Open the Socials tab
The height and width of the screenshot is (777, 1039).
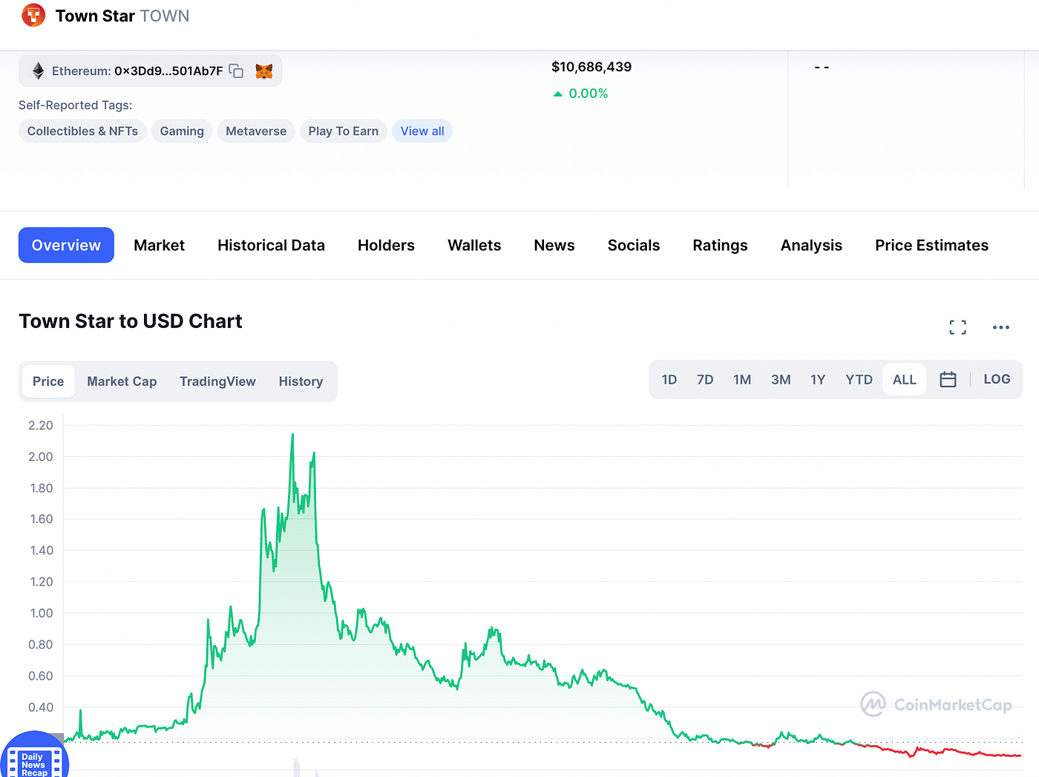[x=634, y=245]
